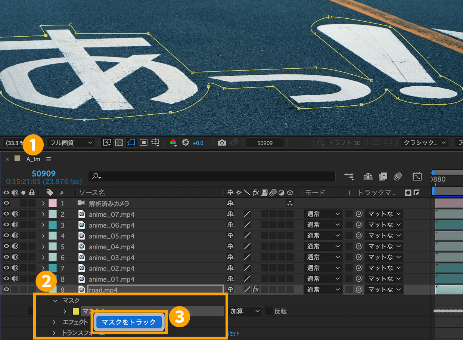The width and height of the screenshot is (463, 340).
Task: Expand the 解析済みカメラ layer properties
Action: pos(43,204)
